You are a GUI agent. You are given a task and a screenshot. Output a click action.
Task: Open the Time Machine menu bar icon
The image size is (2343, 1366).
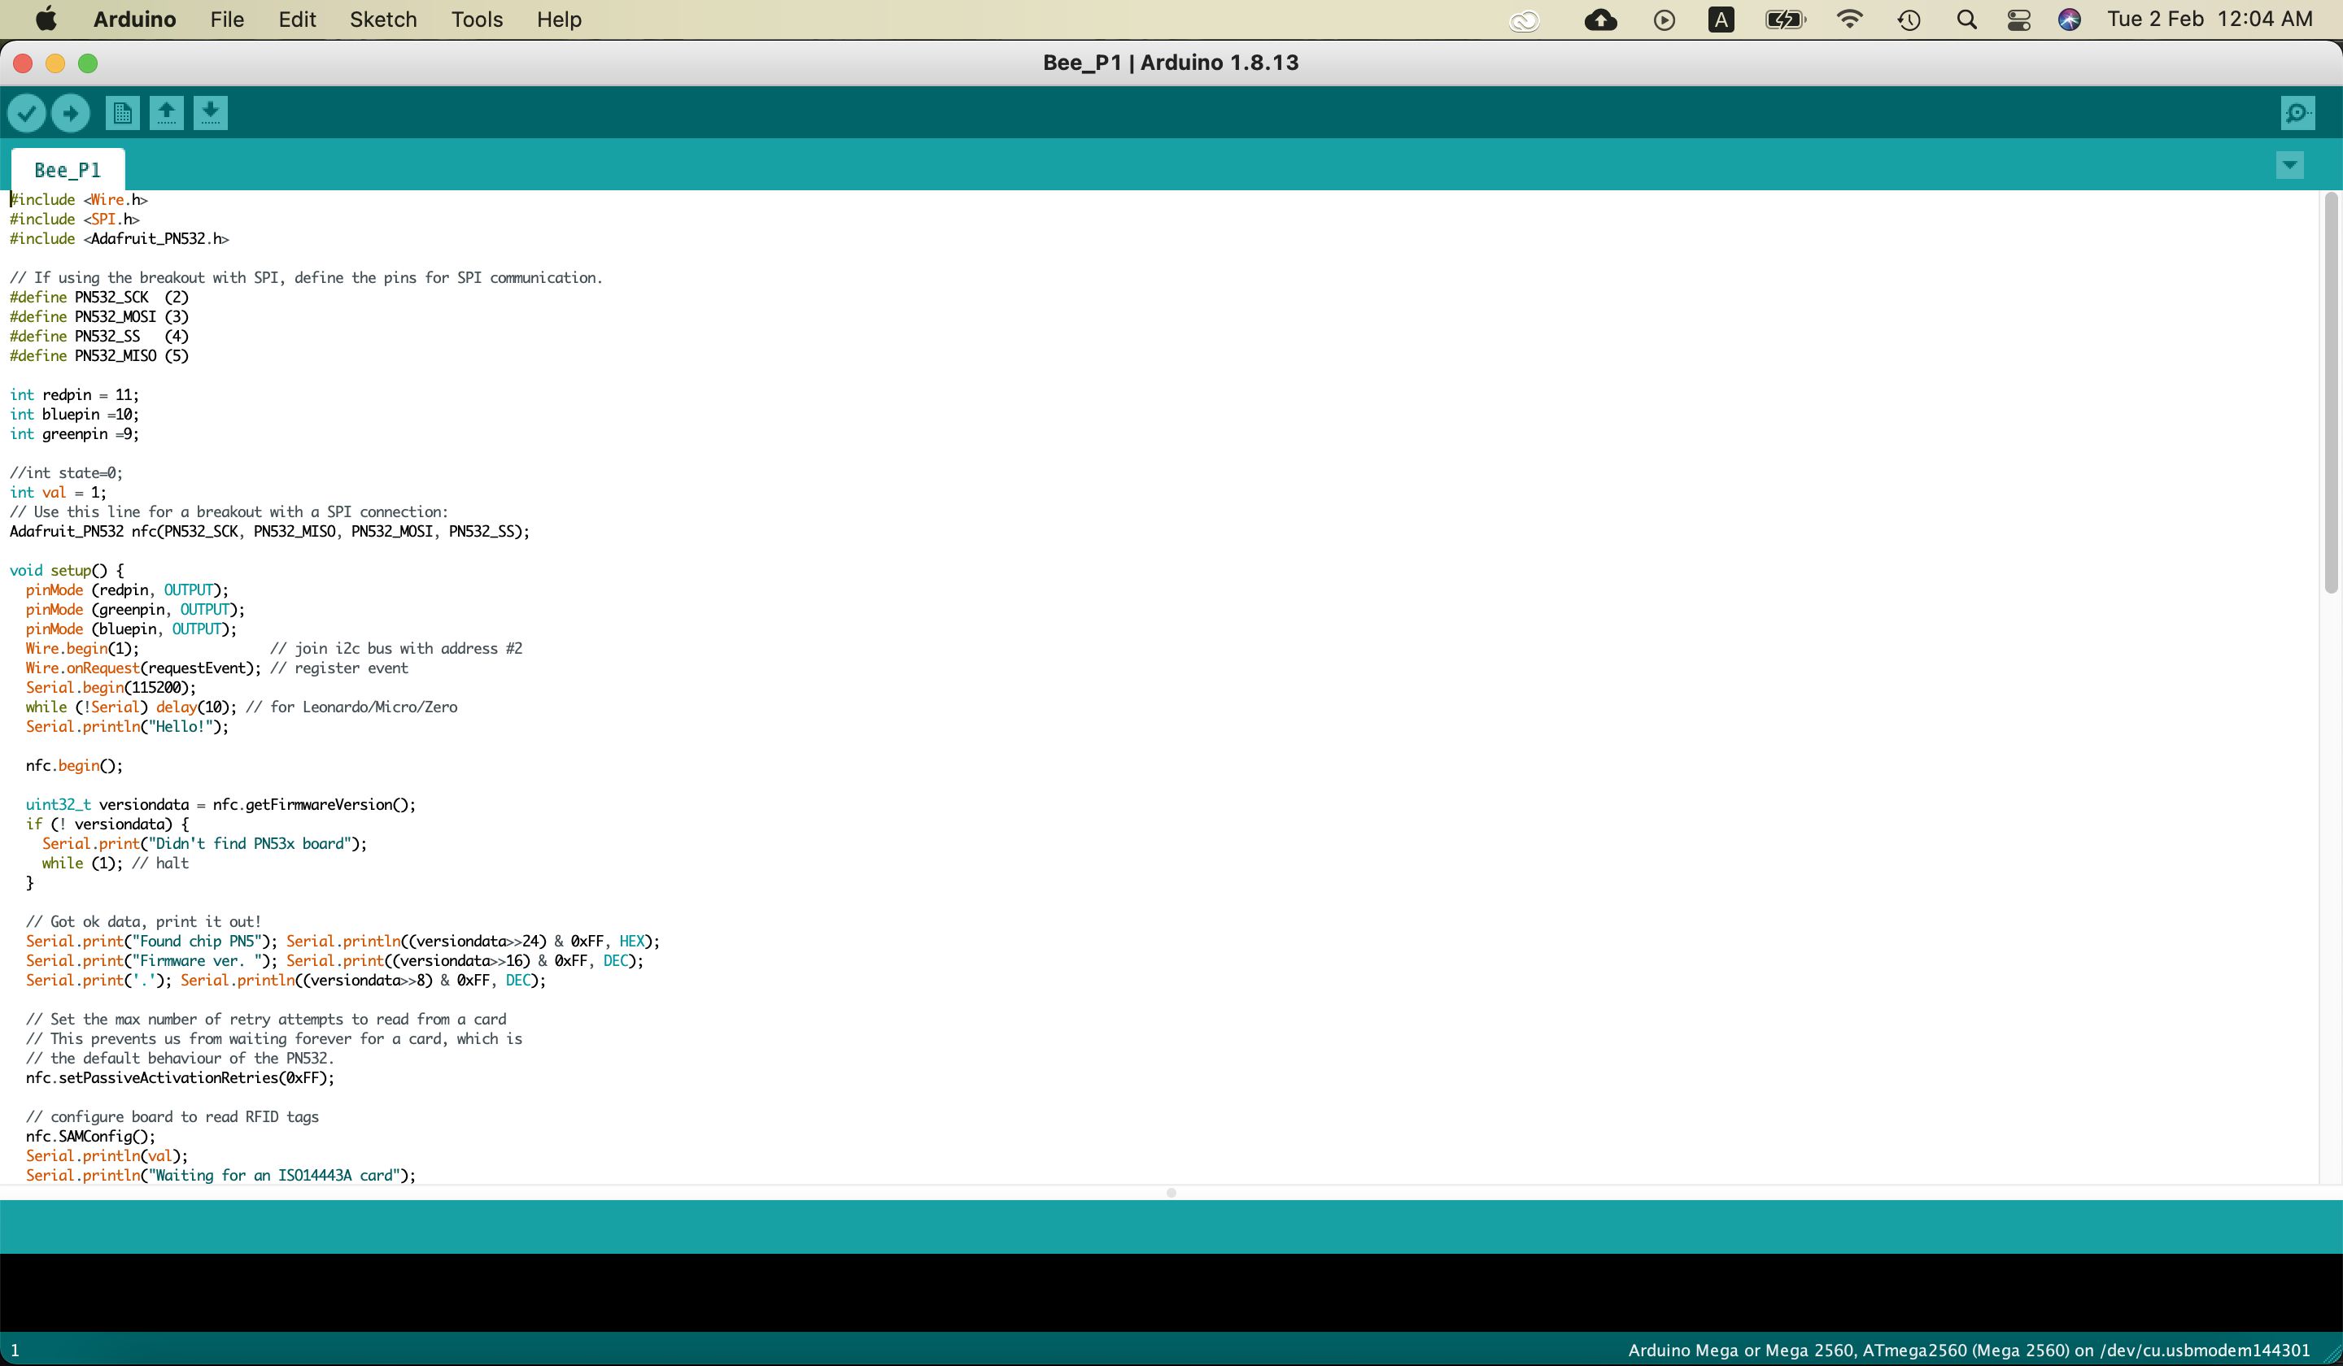point(1909,20)
